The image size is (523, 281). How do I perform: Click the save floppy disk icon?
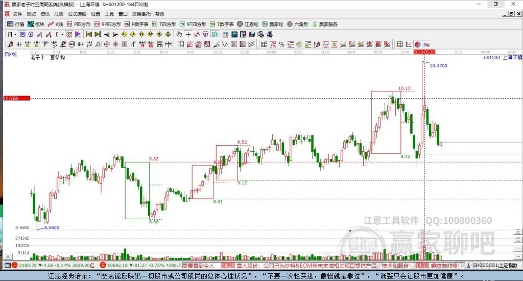[x=252, y=34]
